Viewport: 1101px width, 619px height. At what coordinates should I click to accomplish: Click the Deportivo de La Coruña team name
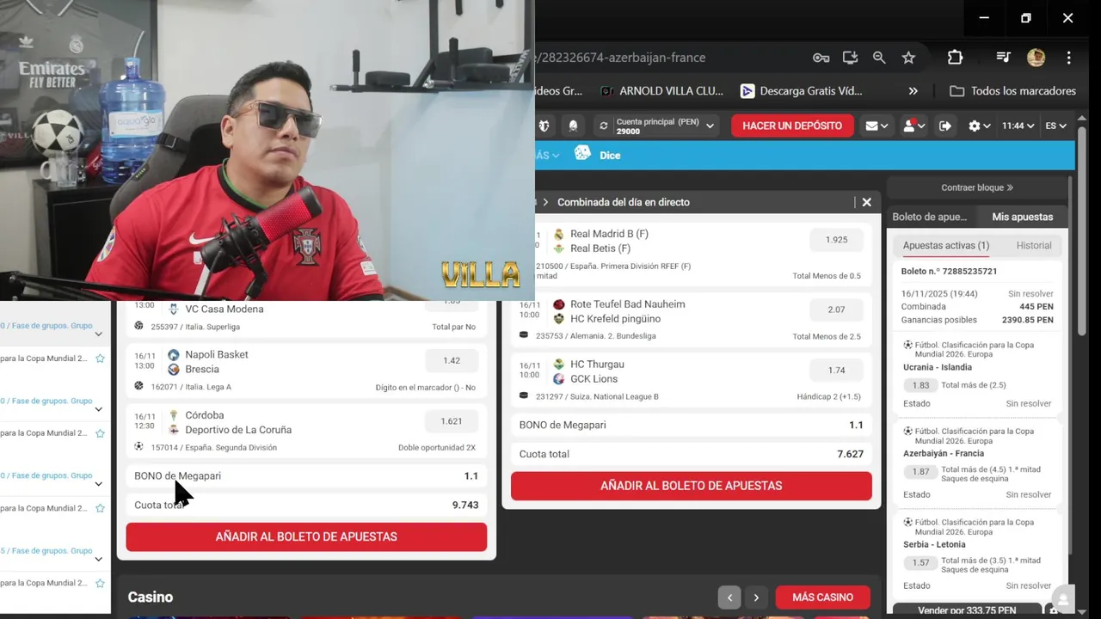coord(238,430)
